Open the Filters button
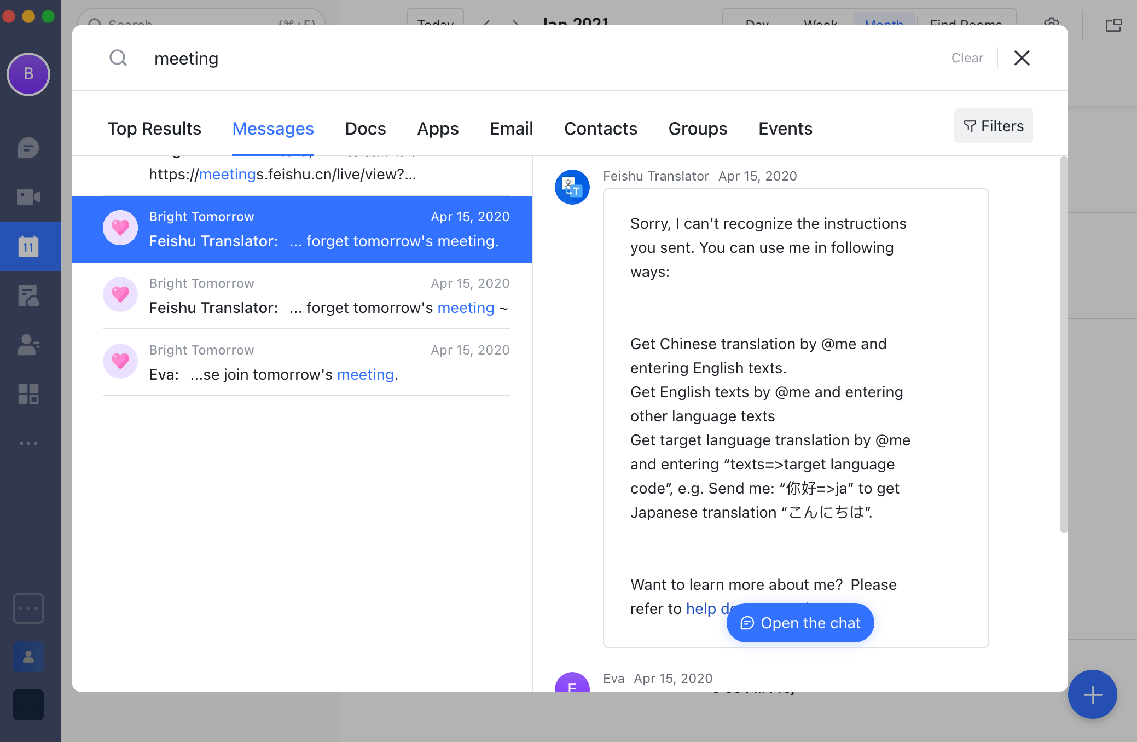 pos(994,126)
